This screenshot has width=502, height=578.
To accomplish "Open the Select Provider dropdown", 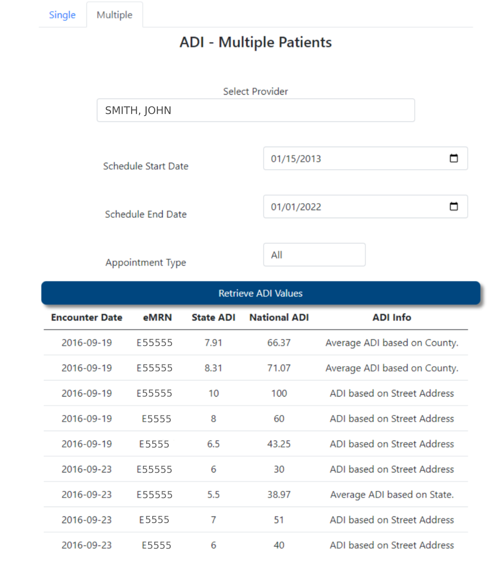I will 255,110.
